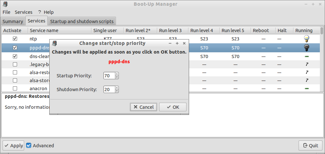Screen dimensions: 325x154
Task: Maximize the Change start/stop priority dialog
Action: coord(177,43)
